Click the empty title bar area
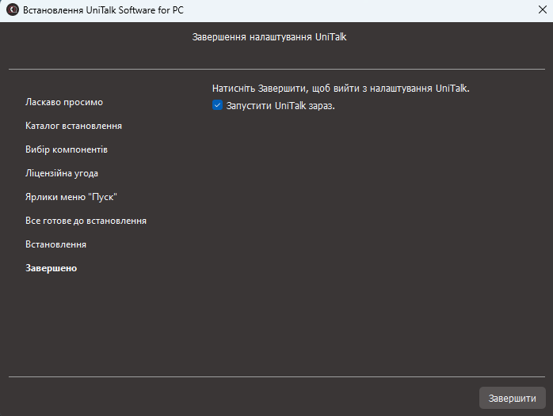553x416 pixels. pos(357,10)
